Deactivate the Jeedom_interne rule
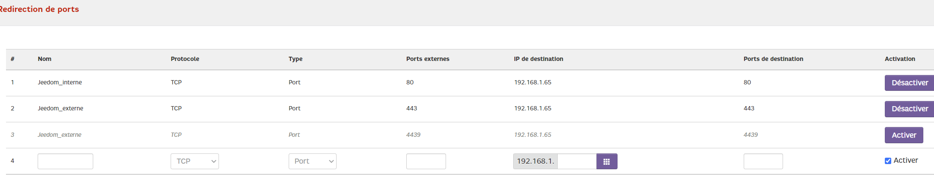This screenshot has width=934, height=179. pyautogui.click(x=909, y=83)
